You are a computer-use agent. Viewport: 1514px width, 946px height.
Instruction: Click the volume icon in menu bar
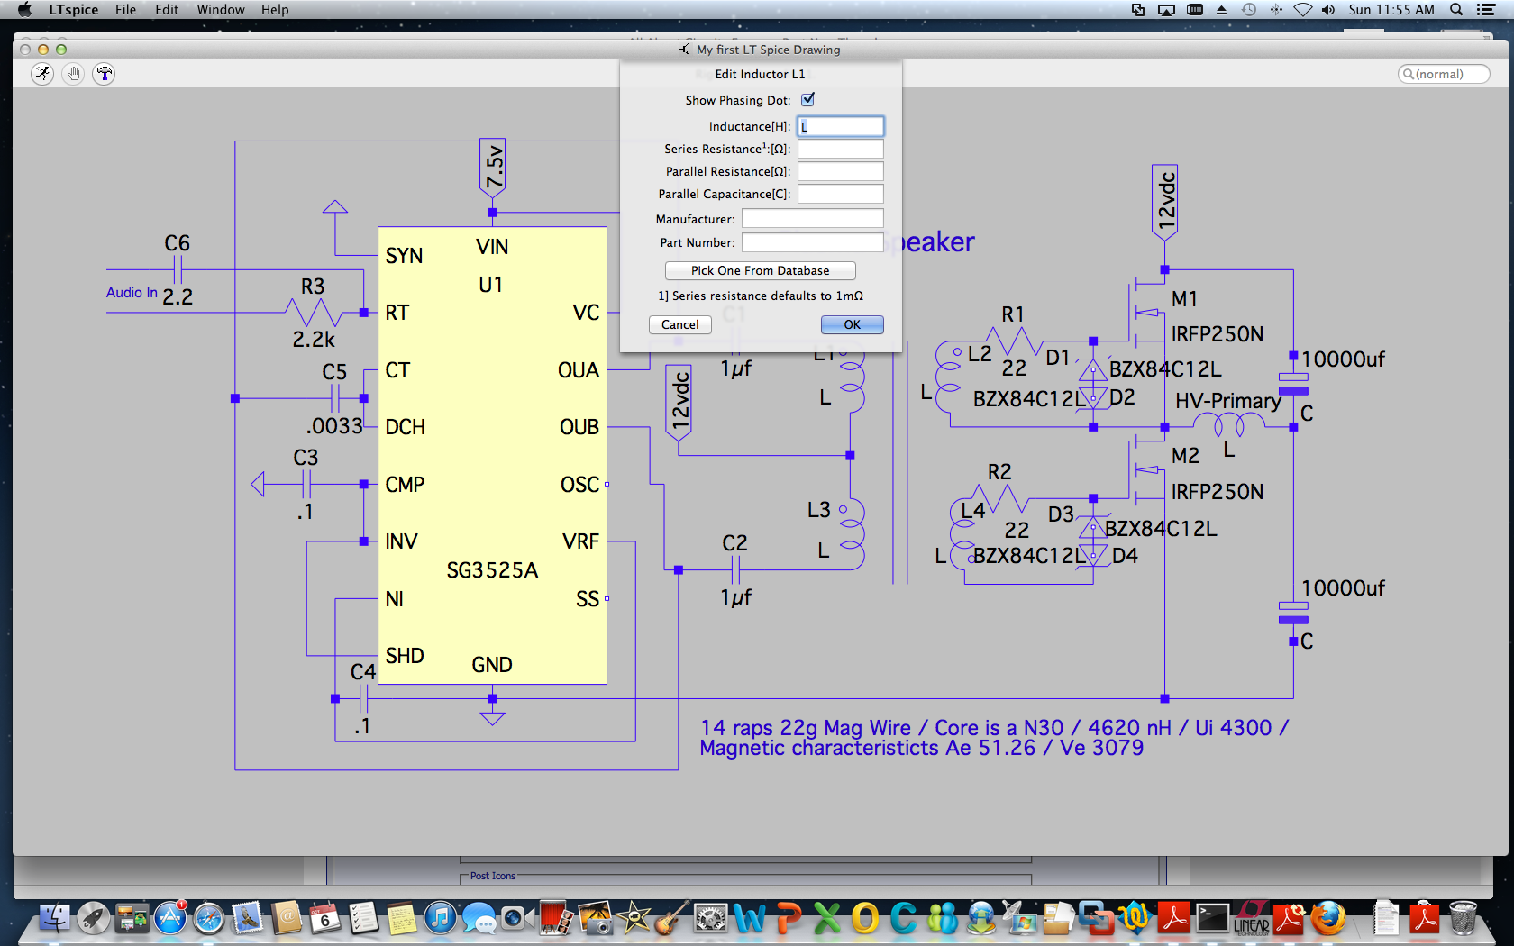pos(1328,10)
